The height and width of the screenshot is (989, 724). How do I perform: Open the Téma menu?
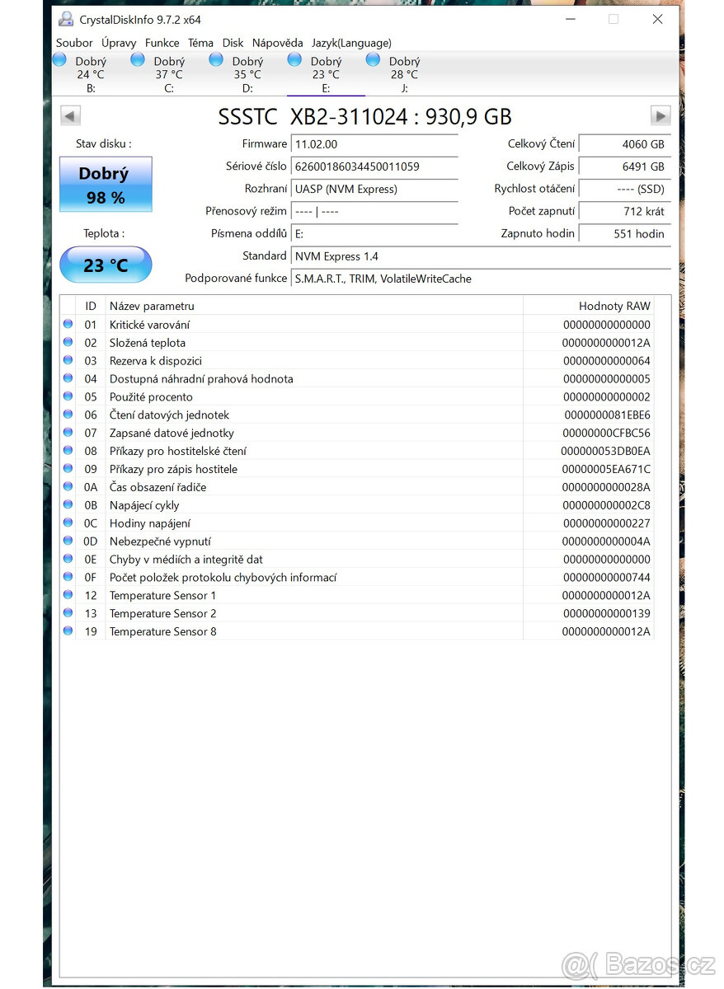[200, 43]
